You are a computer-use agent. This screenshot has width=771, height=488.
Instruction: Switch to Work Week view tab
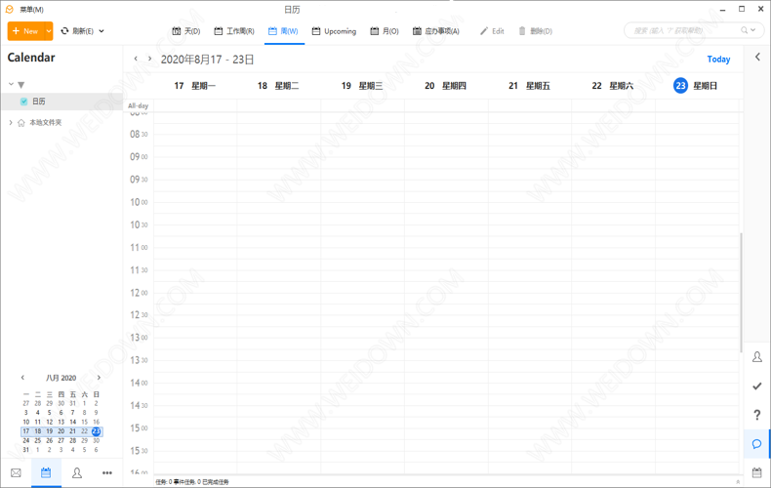[x=234, y=31]
